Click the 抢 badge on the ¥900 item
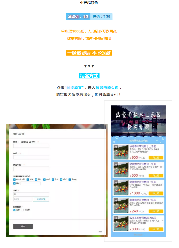 pyautogui.click(x=116, y=146)
